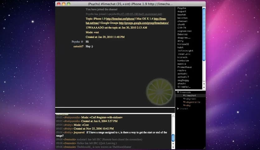The height and width of the screenshot is (150, 260).
Task: Click the member list scrollbar thumb
Action: tap(204, 34)
